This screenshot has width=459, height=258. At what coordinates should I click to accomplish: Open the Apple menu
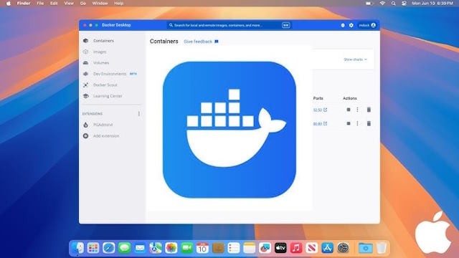tap(9, 3)
